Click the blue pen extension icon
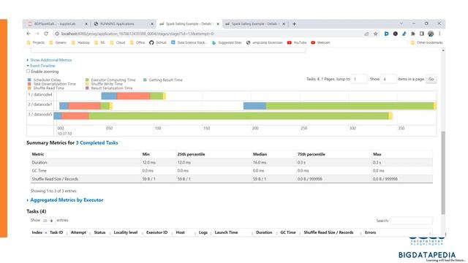The width and height of the screenshot is (468, 263). coord(404,34)
